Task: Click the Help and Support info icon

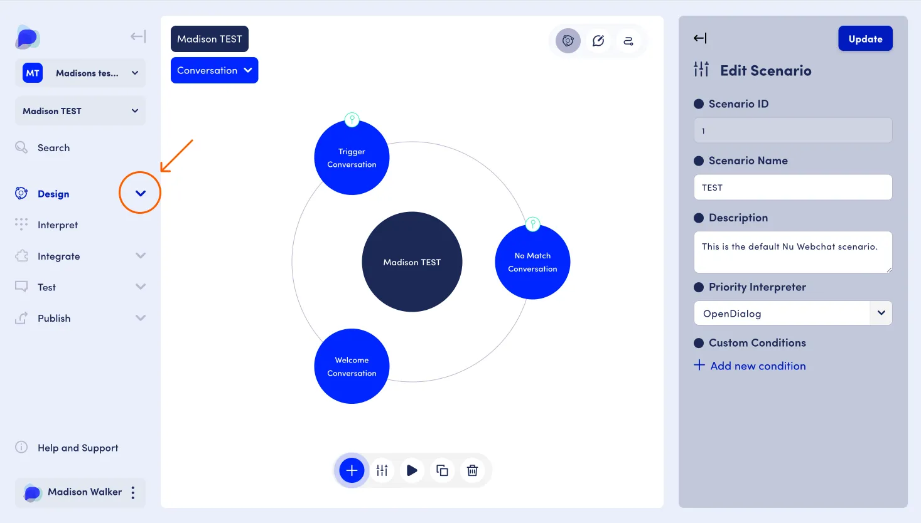Action: click(x=21, y=447)
